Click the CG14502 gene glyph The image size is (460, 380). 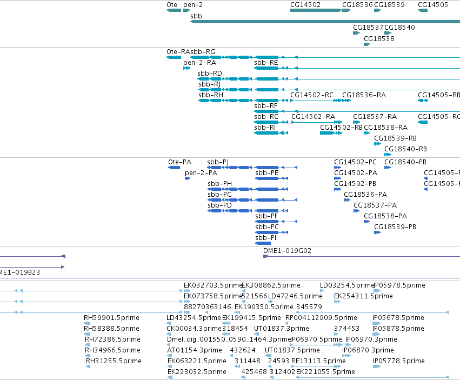[x=316, y=10]
